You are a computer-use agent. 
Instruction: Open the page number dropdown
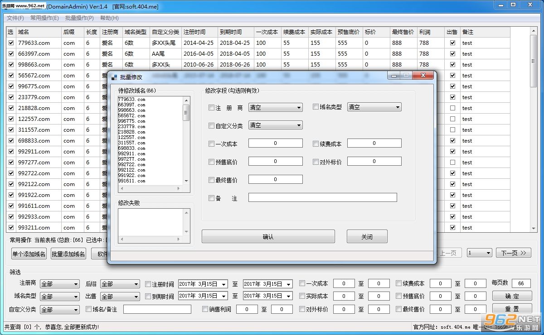click(x=480, y=253)
